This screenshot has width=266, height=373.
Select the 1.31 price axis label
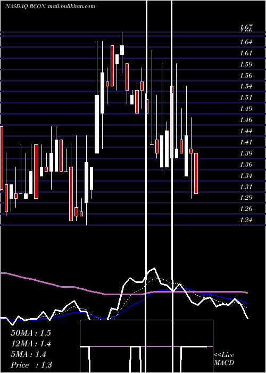click(246, 186)
